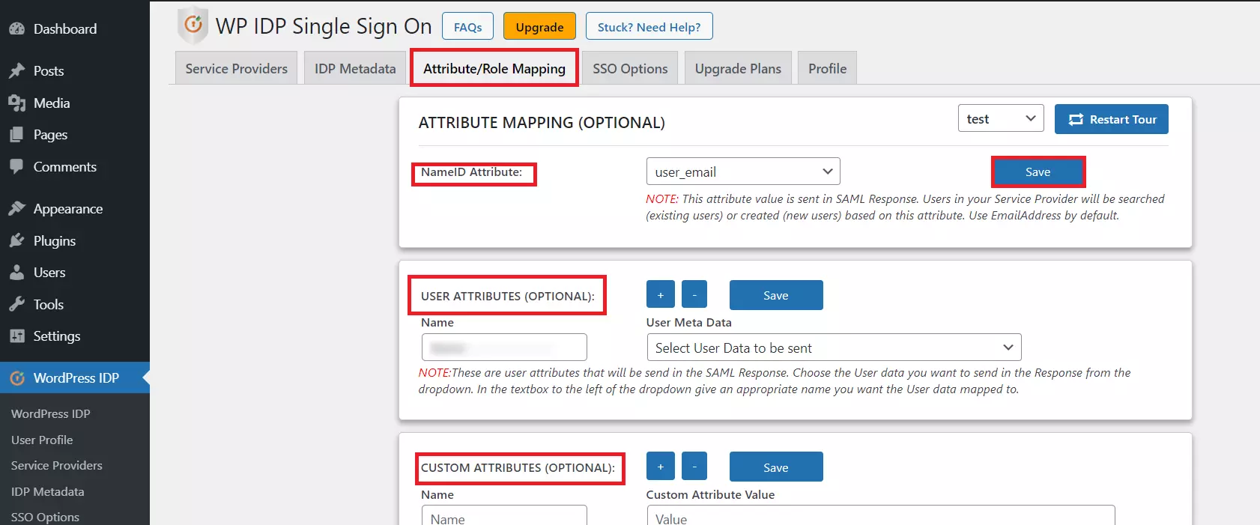Save the Custom Attributes section
The height and width of the screenshot is (525, 1260).
[776, 467]
